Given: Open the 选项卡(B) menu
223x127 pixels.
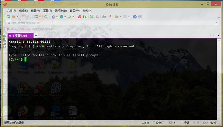Looking at the screenshot, I should coord(61,11).
